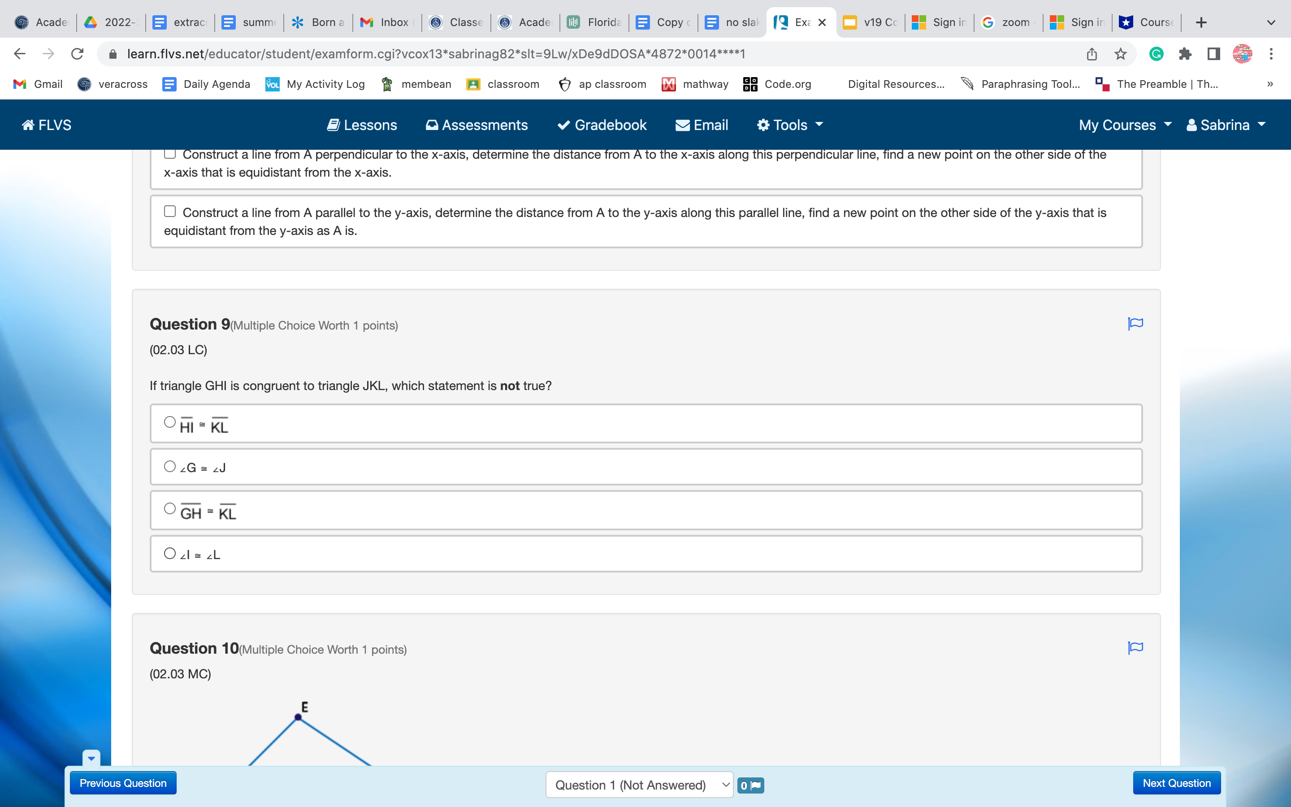The image size is (1291, 807).
Task: Click the Sabrina account menu
Action: [x=1227, y=124]
